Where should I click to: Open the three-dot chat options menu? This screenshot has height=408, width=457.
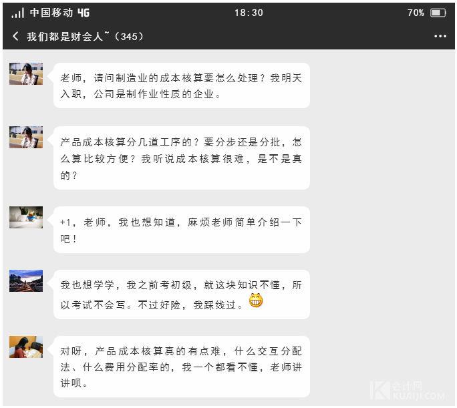pyautogui.click(x=440, y=36)
